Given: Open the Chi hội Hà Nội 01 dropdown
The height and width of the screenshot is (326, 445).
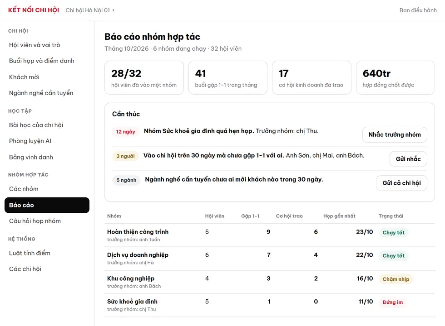Looking at the screenshot, I should pyautogui.click(x=90, y=10).
